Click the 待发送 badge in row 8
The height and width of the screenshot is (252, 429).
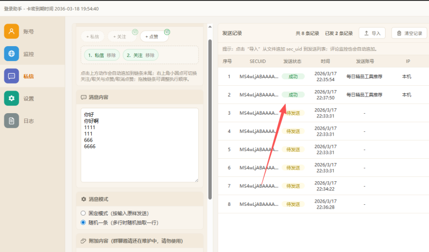point(293,204)
